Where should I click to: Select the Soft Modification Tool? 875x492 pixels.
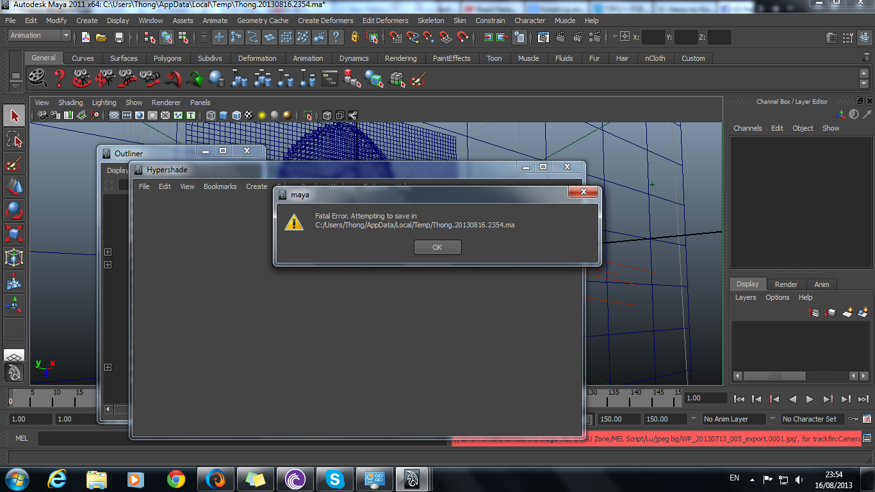pos(14,282)
